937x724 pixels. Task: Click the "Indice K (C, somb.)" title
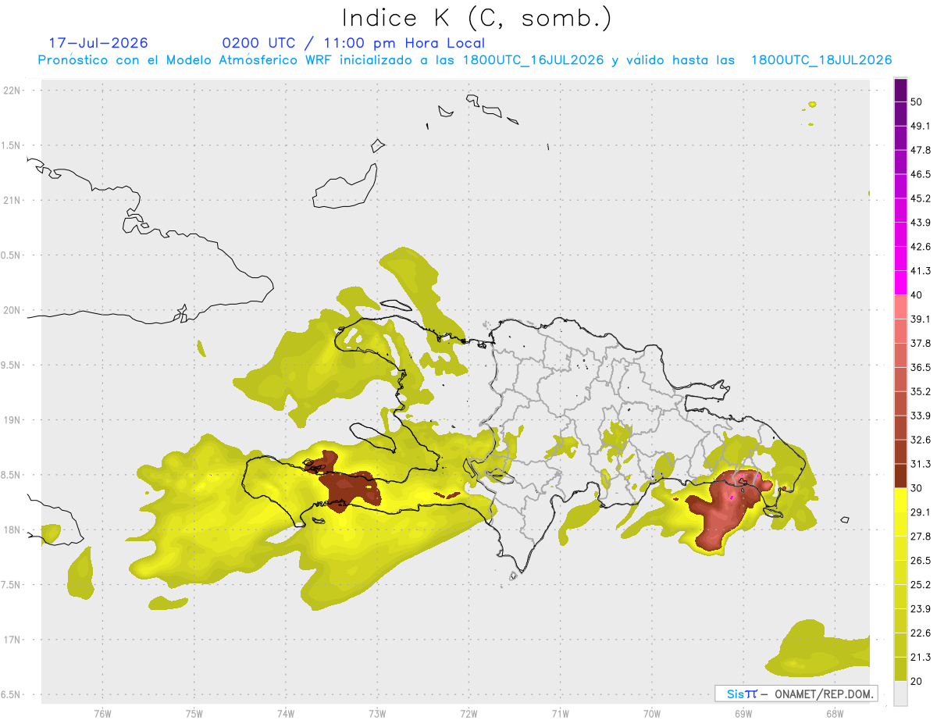tap(476, 17)
